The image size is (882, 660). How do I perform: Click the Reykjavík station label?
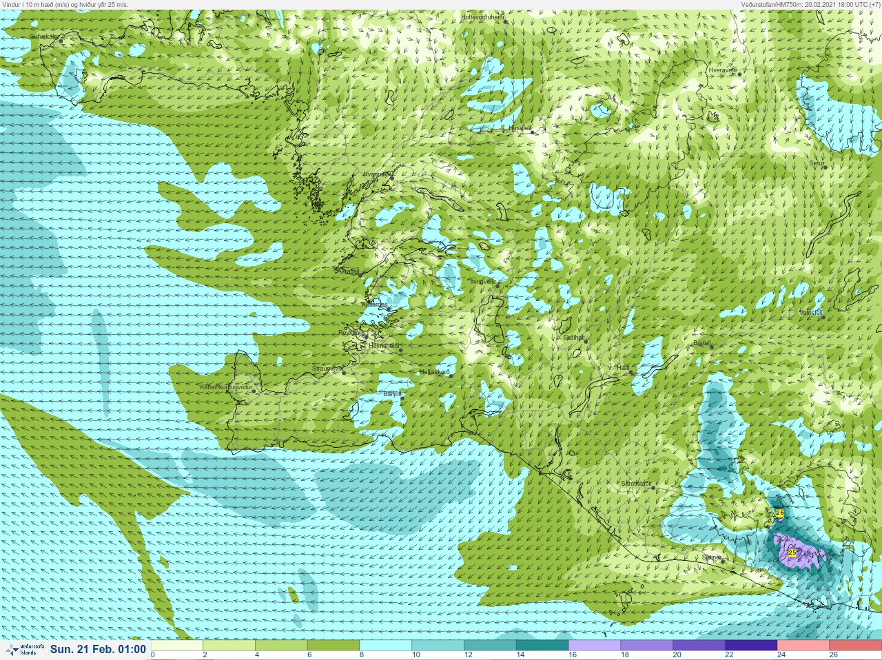coord(350,333)
